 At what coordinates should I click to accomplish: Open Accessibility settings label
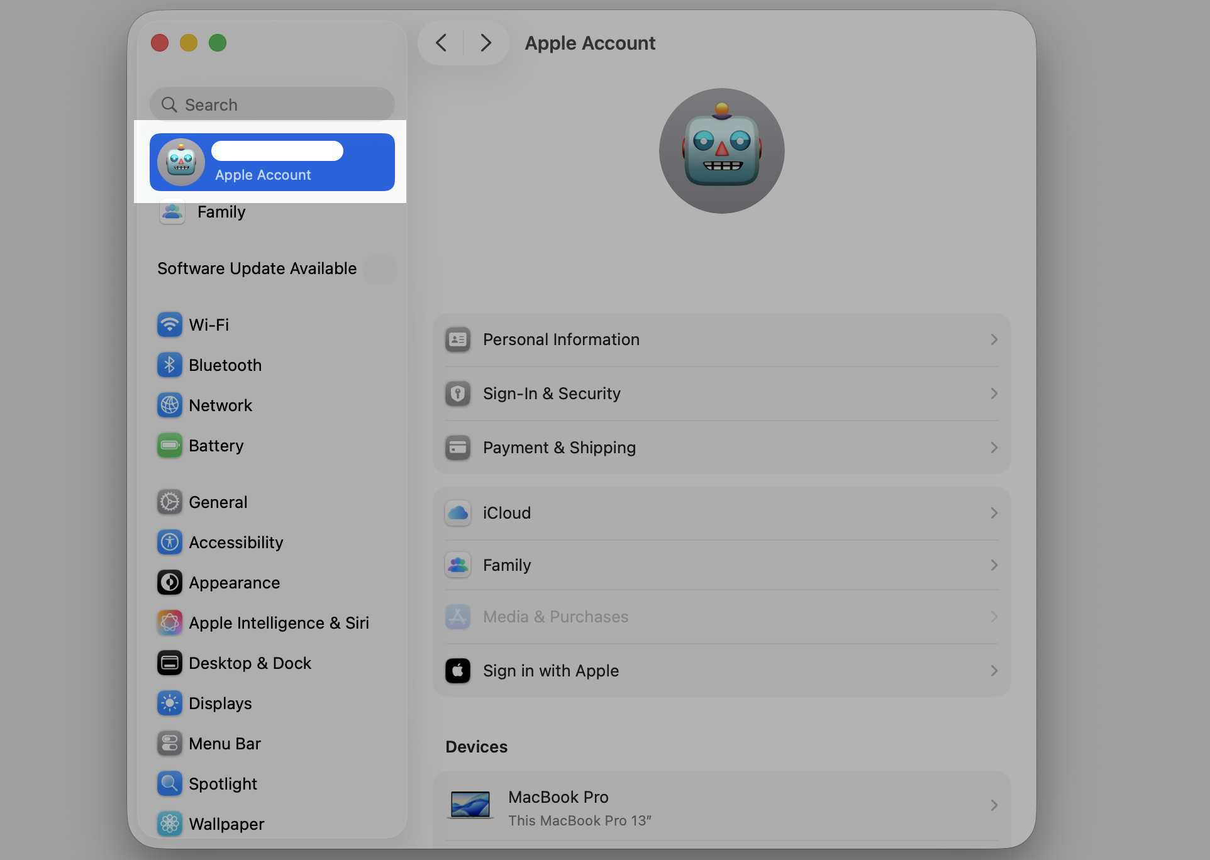[236, 543]
